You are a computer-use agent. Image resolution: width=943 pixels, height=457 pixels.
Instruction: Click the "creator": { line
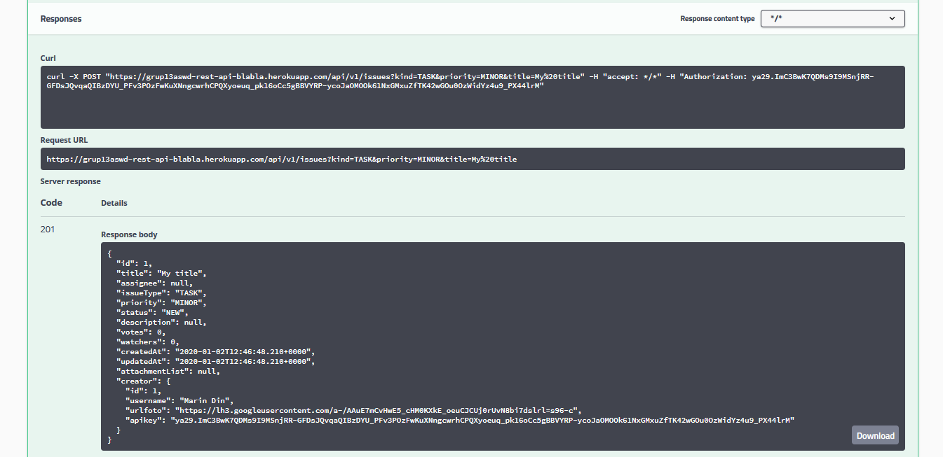click(x=144, y=381)
